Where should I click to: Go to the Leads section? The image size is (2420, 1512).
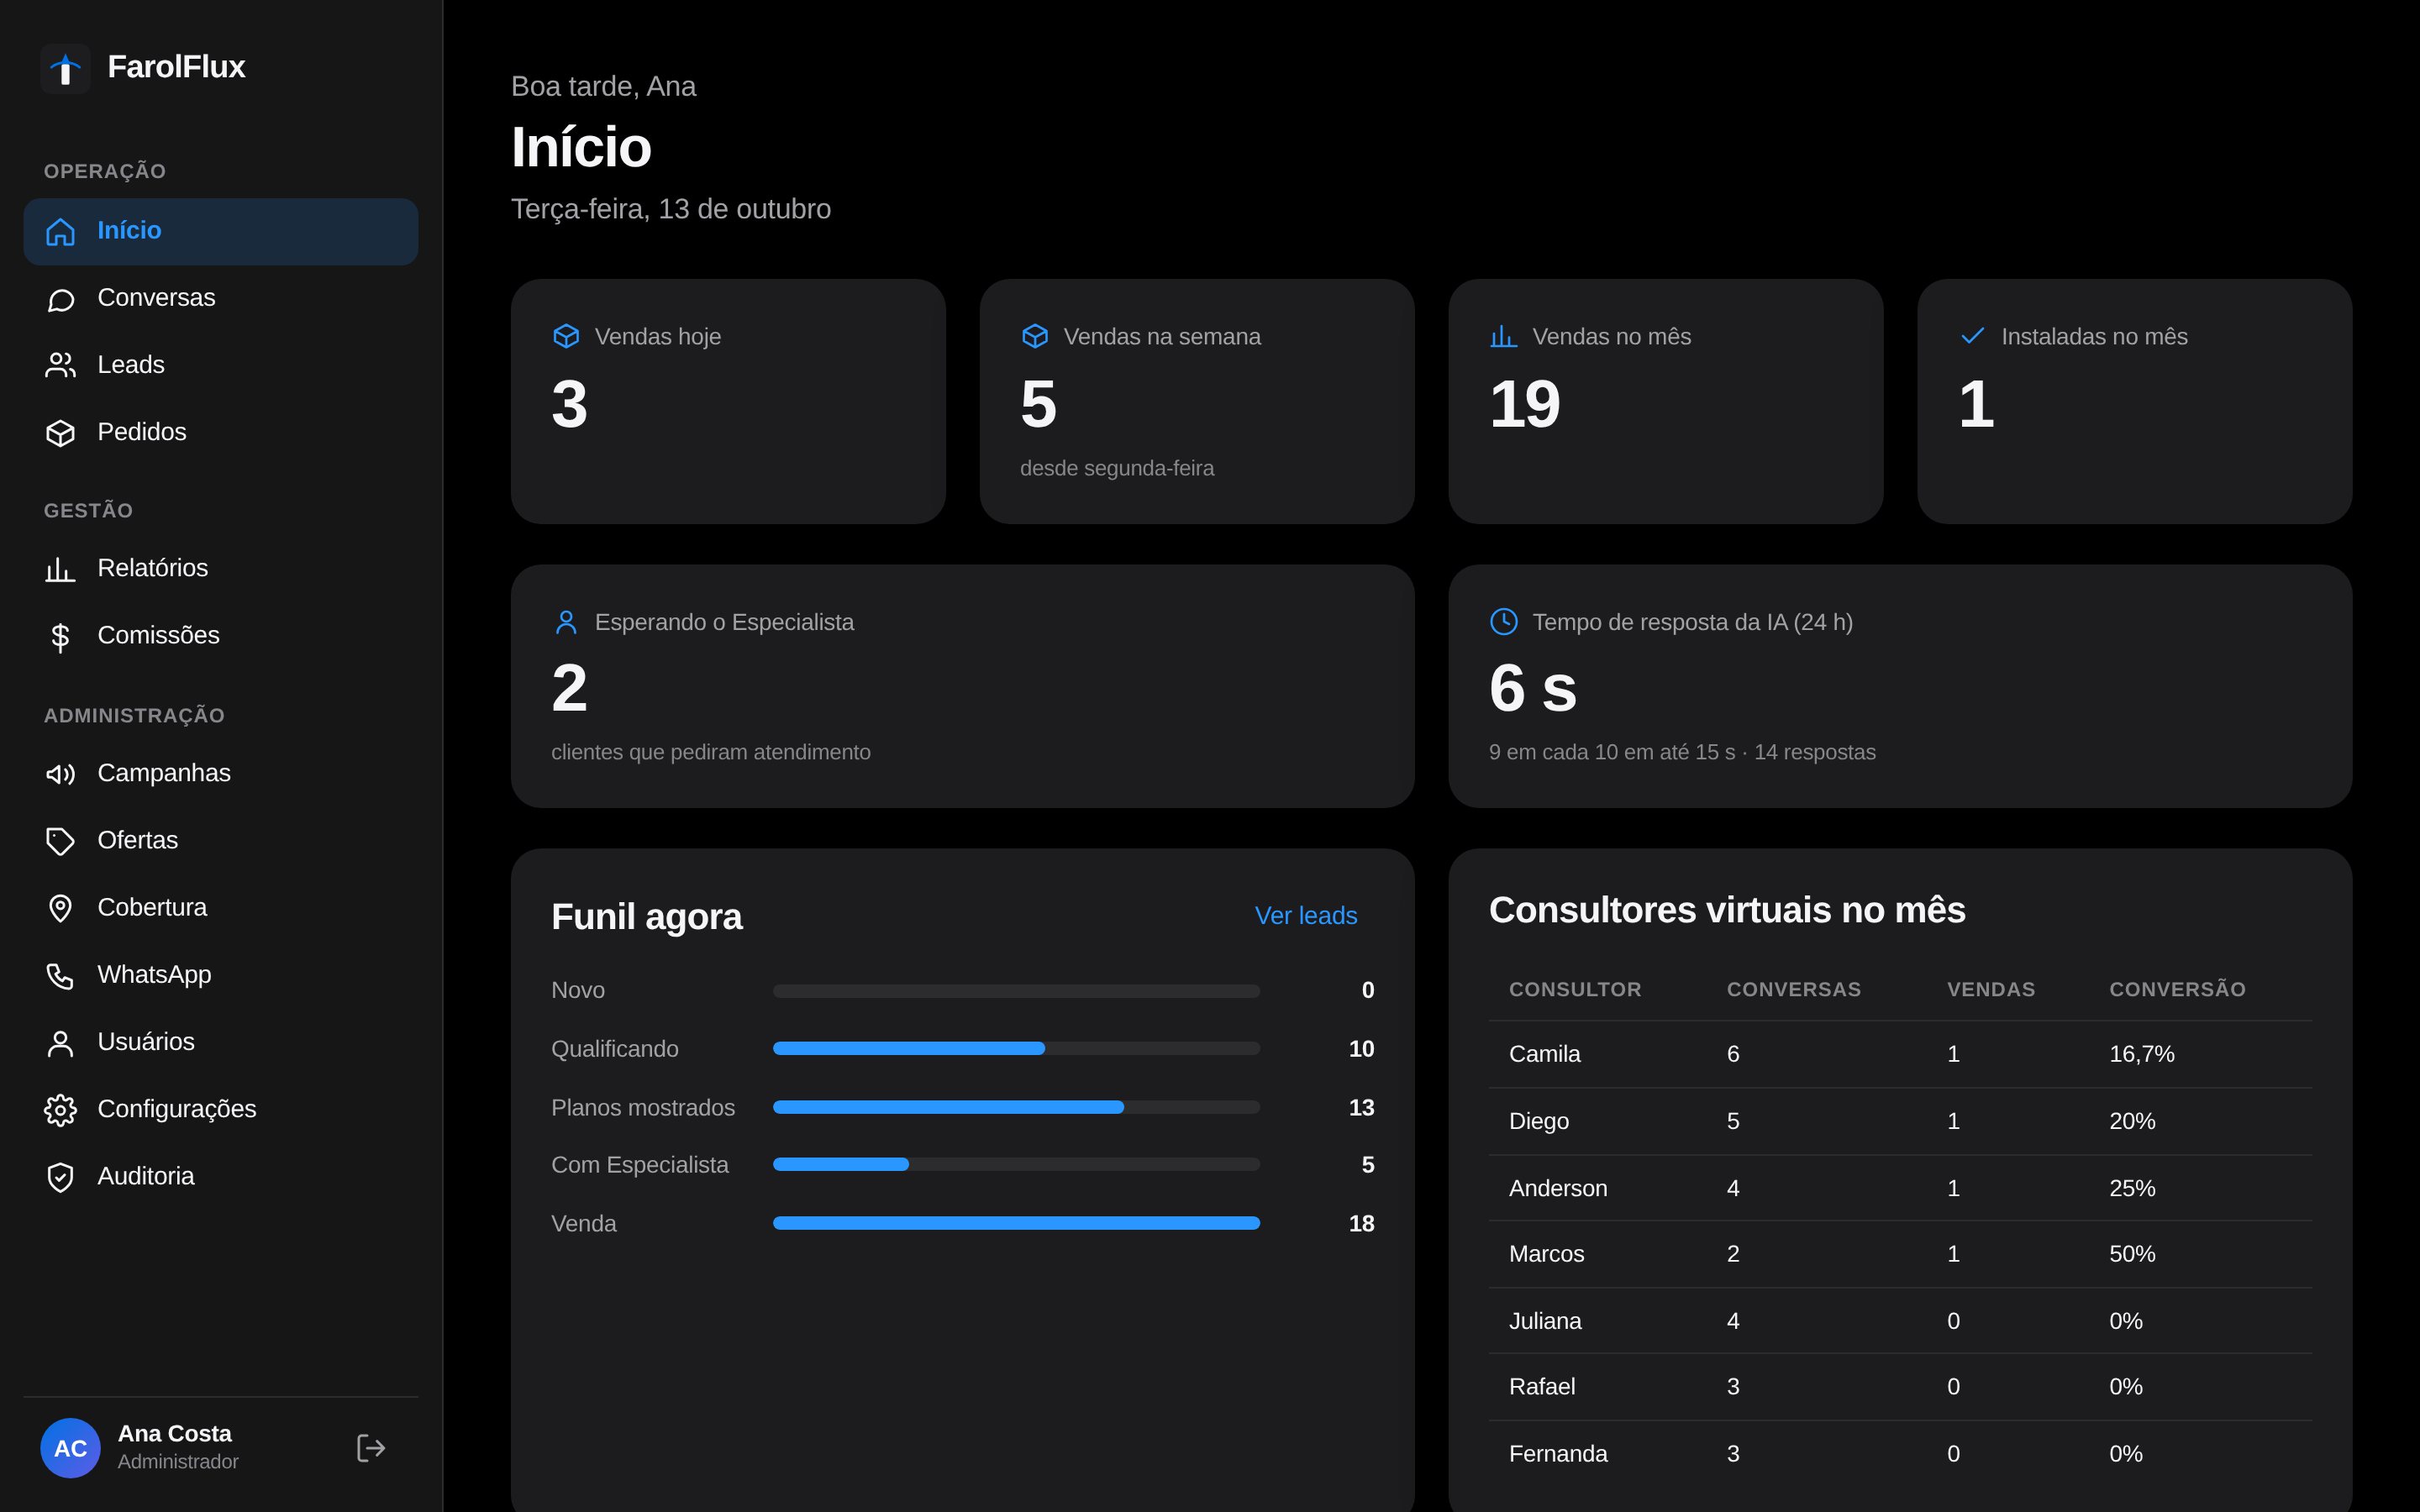(x=221, y=365)
